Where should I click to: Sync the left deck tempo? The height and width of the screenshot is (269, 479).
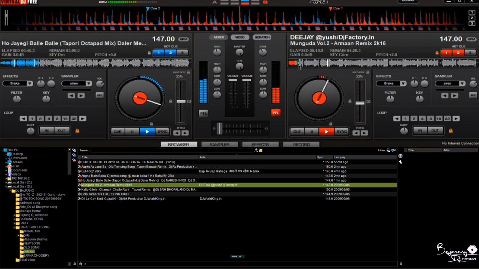point(162,132)
